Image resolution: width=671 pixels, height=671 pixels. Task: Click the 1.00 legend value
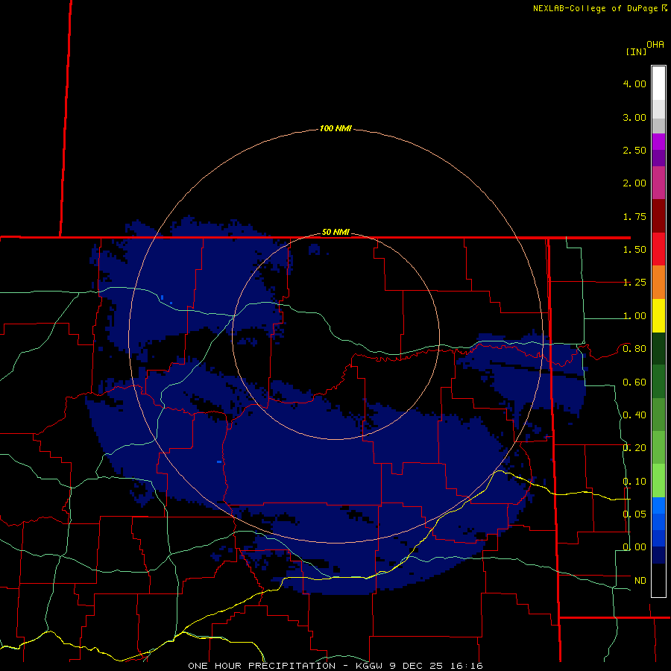(634, 316)
